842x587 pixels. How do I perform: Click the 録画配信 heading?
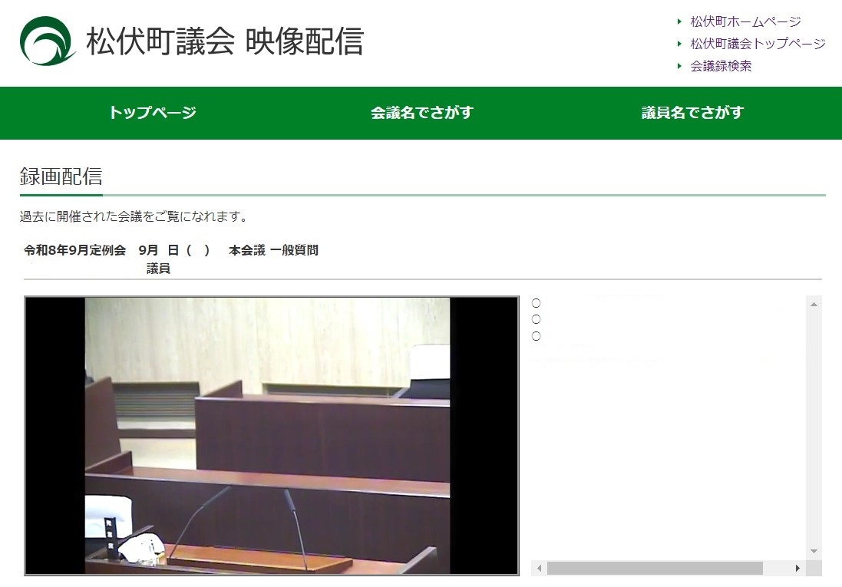[61, 176]
